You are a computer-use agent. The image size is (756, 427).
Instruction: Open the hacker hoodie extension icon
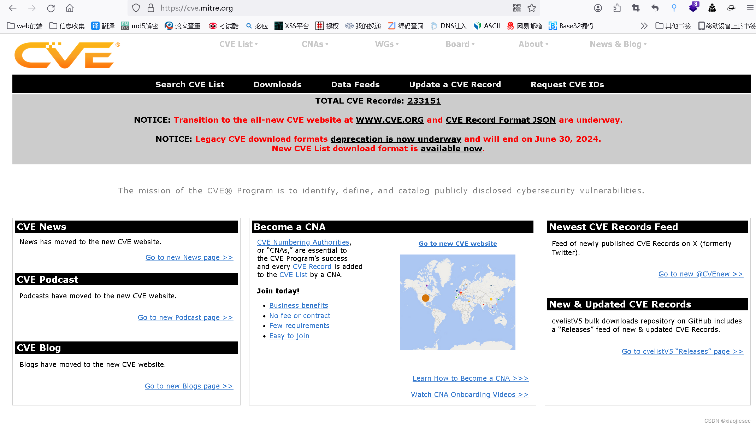click(712, 8)
